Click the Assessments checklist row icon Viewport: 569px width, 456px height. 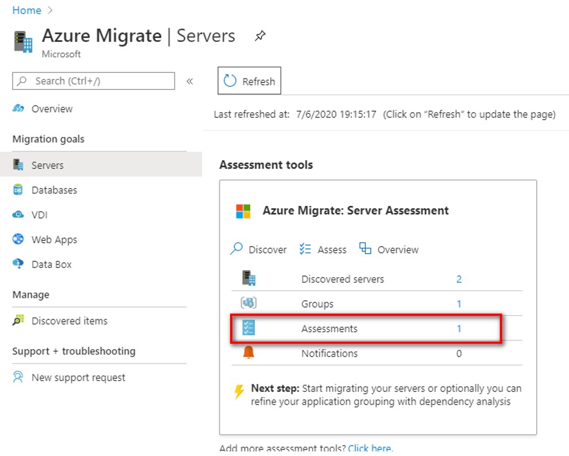(249, 328)
